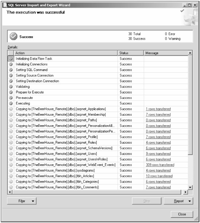Select the Setting SQL Command row
This screenshot has height=223, width=200.
point(98,70)
